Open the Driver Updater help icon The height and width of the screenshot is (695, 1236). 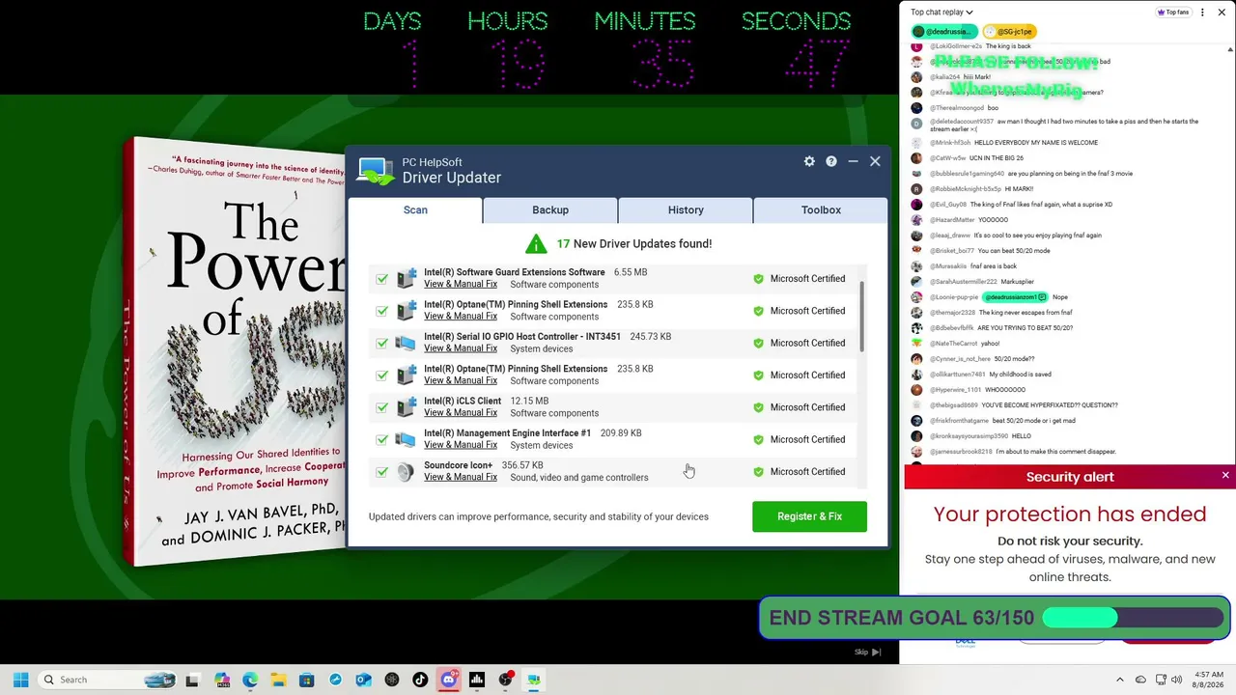[831, 161]
